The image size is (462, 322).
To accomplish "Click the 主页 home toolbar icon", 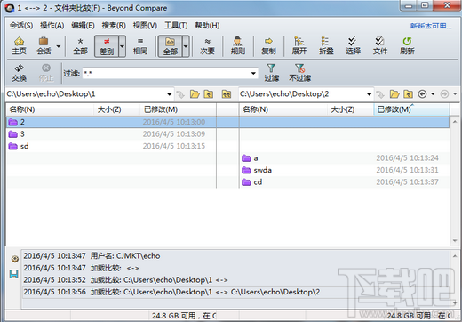I will coord(19,46).
